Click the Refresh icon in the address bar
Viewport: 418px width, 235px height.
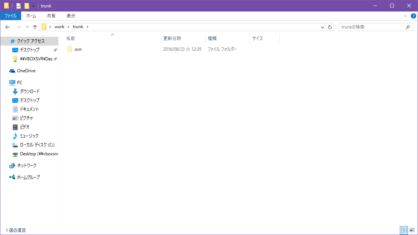(330, 27)
